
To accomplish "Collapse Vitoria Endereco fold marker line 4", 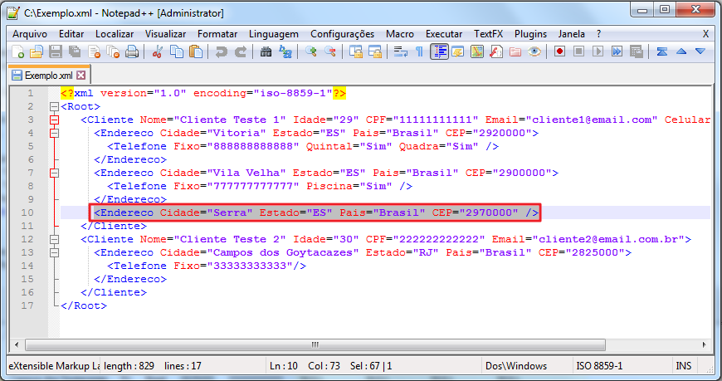I will (54, 134).
